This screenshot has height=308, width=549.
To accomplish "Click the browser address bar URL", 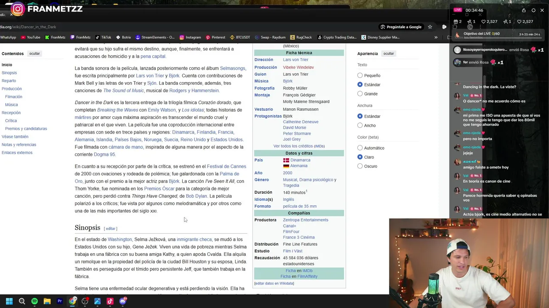I will pos(28,27).
